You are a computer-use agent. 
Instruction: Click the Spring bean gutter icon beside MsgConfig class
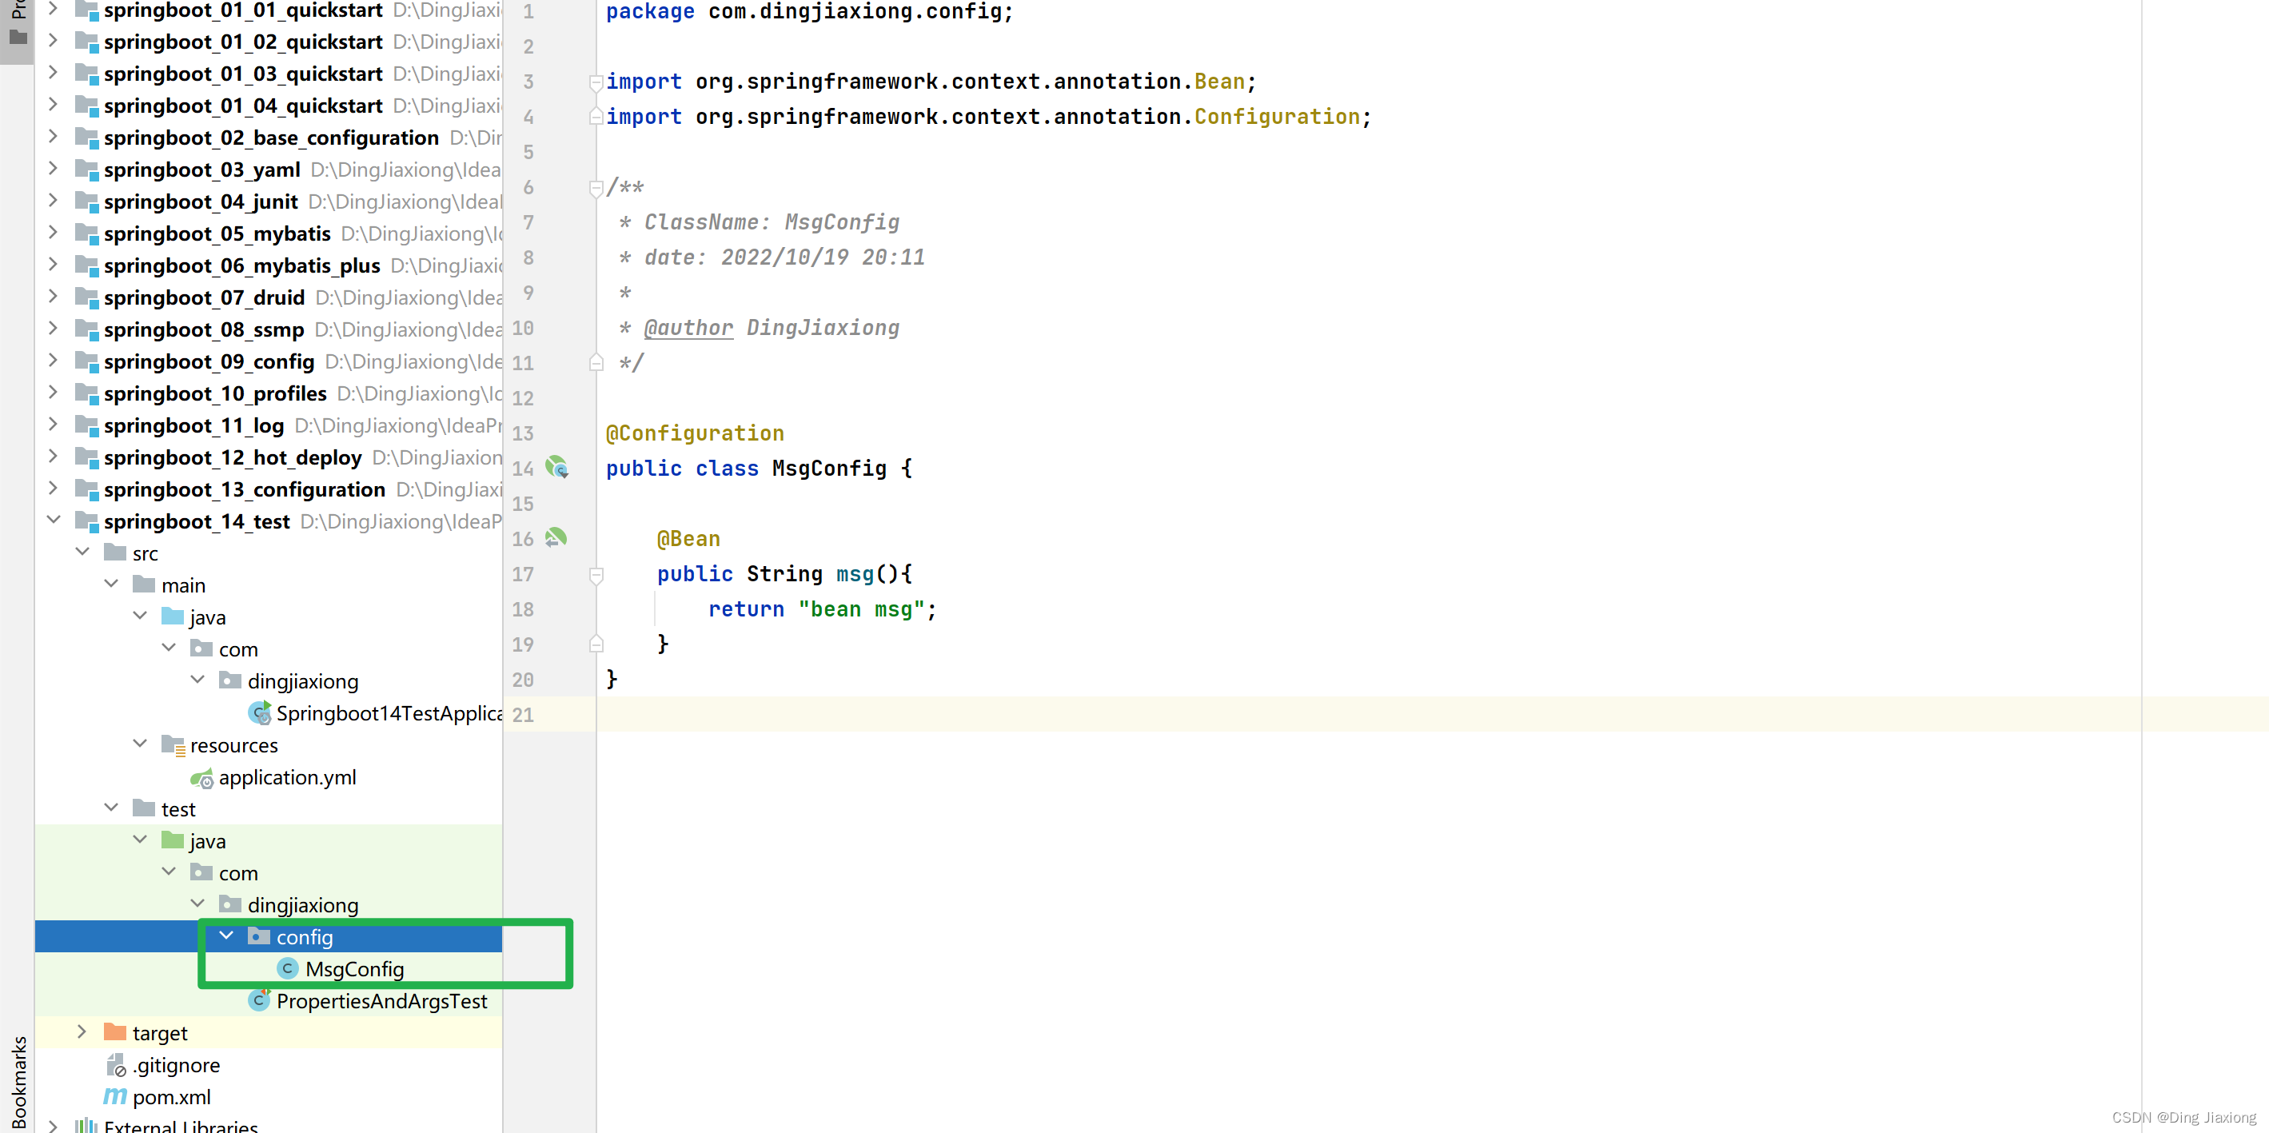(x=556, y=467)
